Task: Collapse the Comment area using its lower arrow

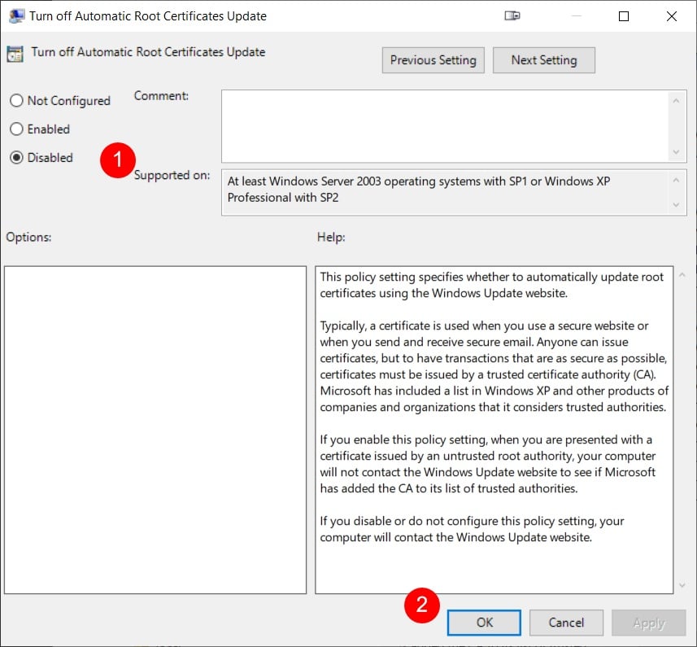Action: point(677,153)
